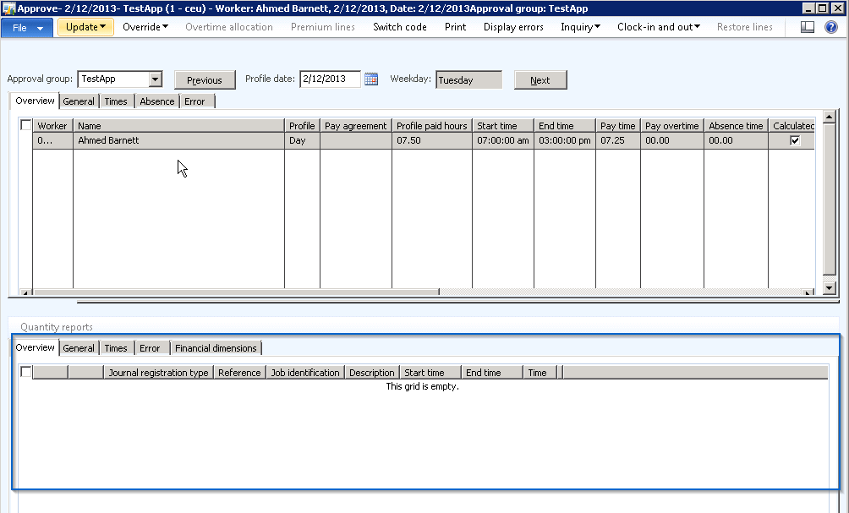Viewport: 849px width, 513px height.
Task: Open the Update dropdown menu
Action: (85, 27)
